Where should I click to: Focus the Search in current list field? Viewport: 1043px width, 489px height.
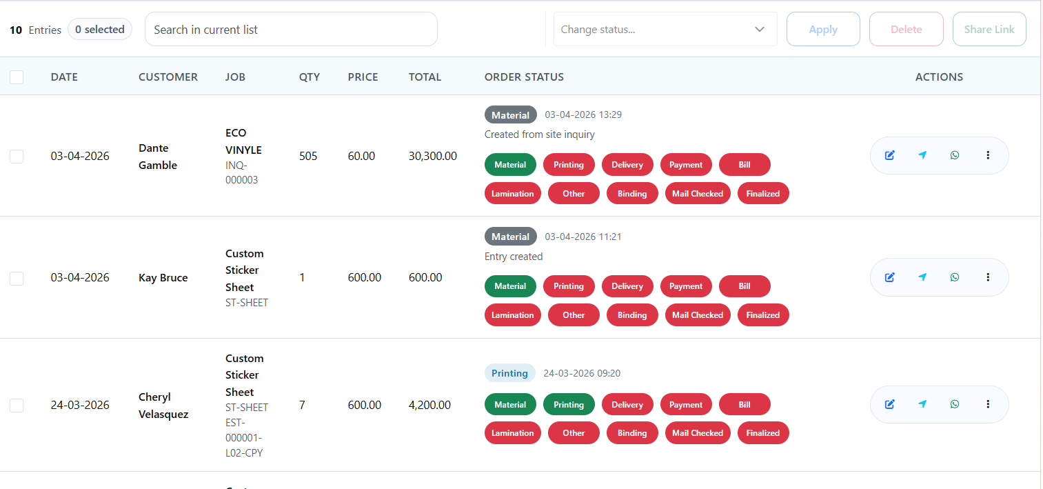pos(291,30)
